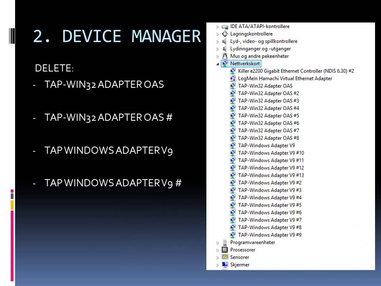The width and height of the screenshot is (381, 286).
Task: Click icon of TAP-Win32 Adapter OAS #3
Action: pos(233,100)
